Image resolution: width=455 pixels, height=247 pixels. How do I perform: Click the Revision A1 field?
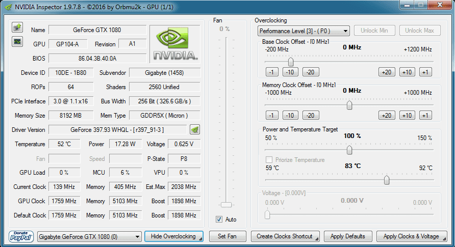132,44
